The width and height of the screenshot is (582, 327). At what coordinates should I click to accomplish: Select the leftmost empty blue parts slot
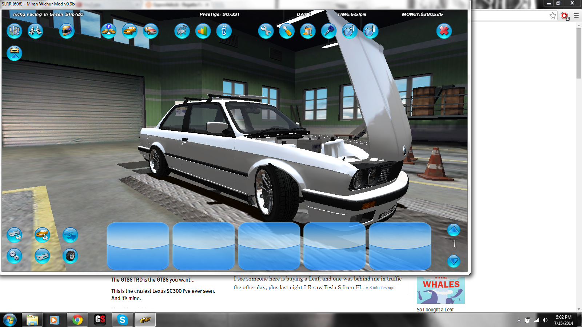click(138, 246)
